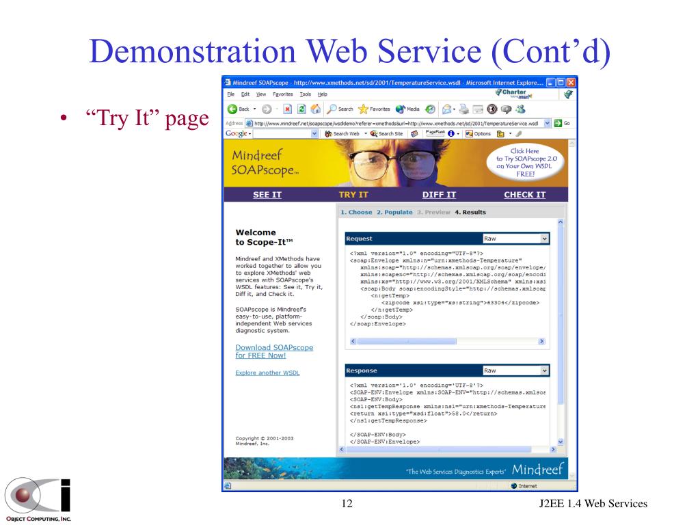Go to step 1. Choose
This screenshot has height=525, width=700.
[x=355, y=212]
